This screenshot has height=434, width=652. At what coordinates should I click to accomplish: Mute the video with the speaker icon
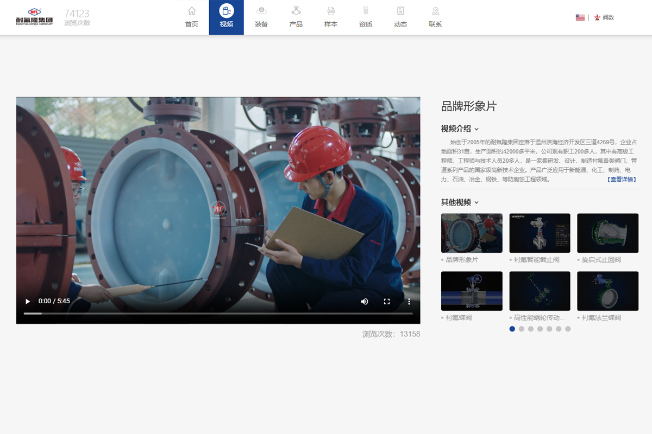365,301
